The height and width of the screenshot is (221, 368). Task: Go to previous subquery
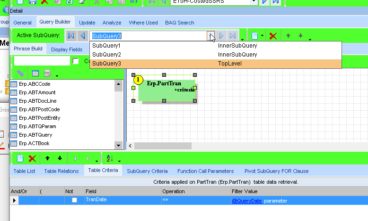tap(83, 36)
